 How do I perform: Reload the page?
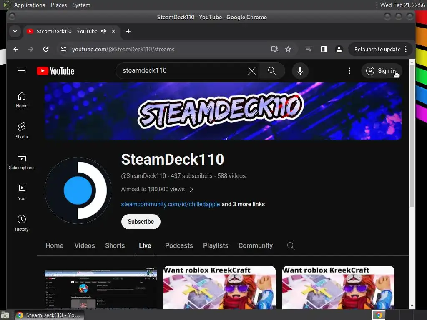tap(46, 49)
